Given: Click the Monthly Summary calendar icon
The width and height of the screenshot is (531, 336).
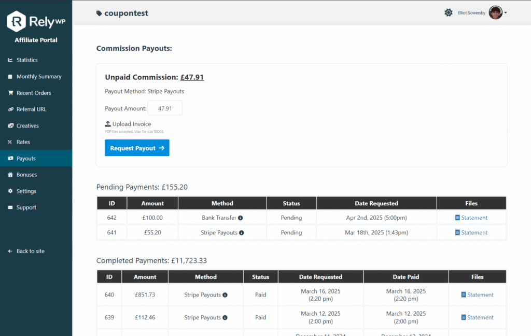Looking at the screenshot, I should [x=10, y=77].
